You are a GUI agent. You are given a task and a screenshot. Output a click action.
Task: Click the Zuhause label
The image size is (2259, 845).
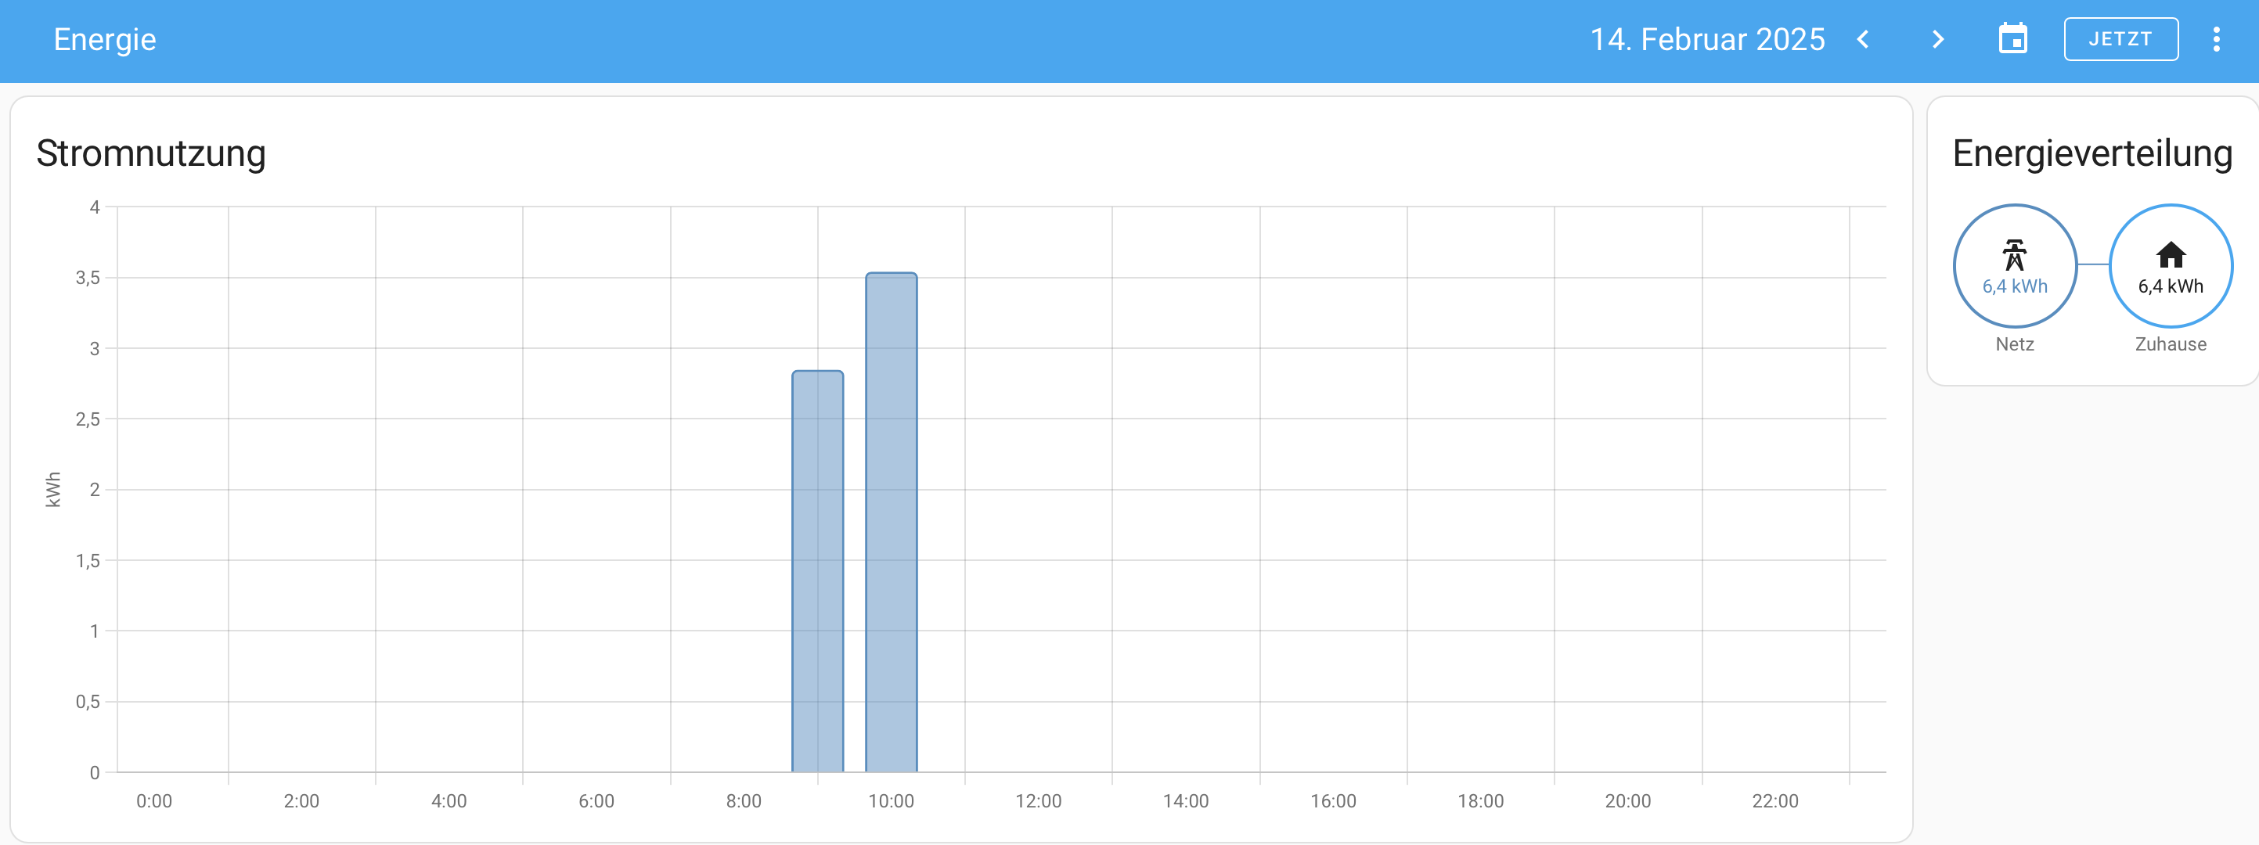2171,344
